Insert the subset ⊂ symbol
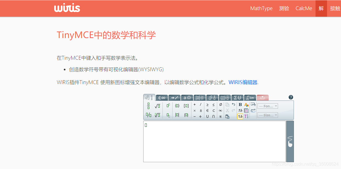 (214, 111)
